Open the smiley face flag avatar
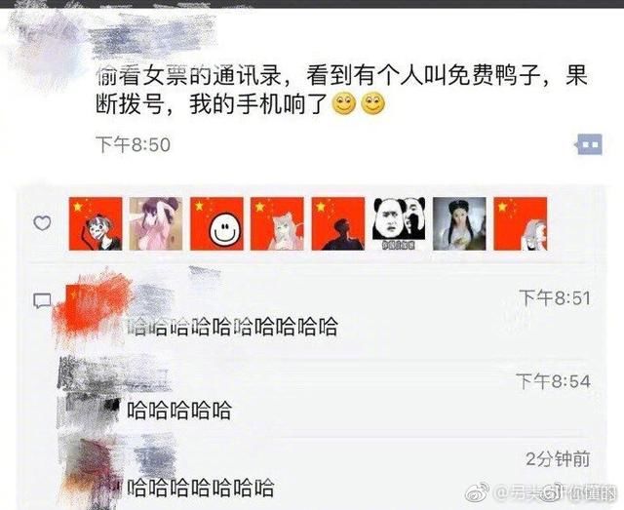The width and height of the screenshot is (624, 510). [216, 223]
